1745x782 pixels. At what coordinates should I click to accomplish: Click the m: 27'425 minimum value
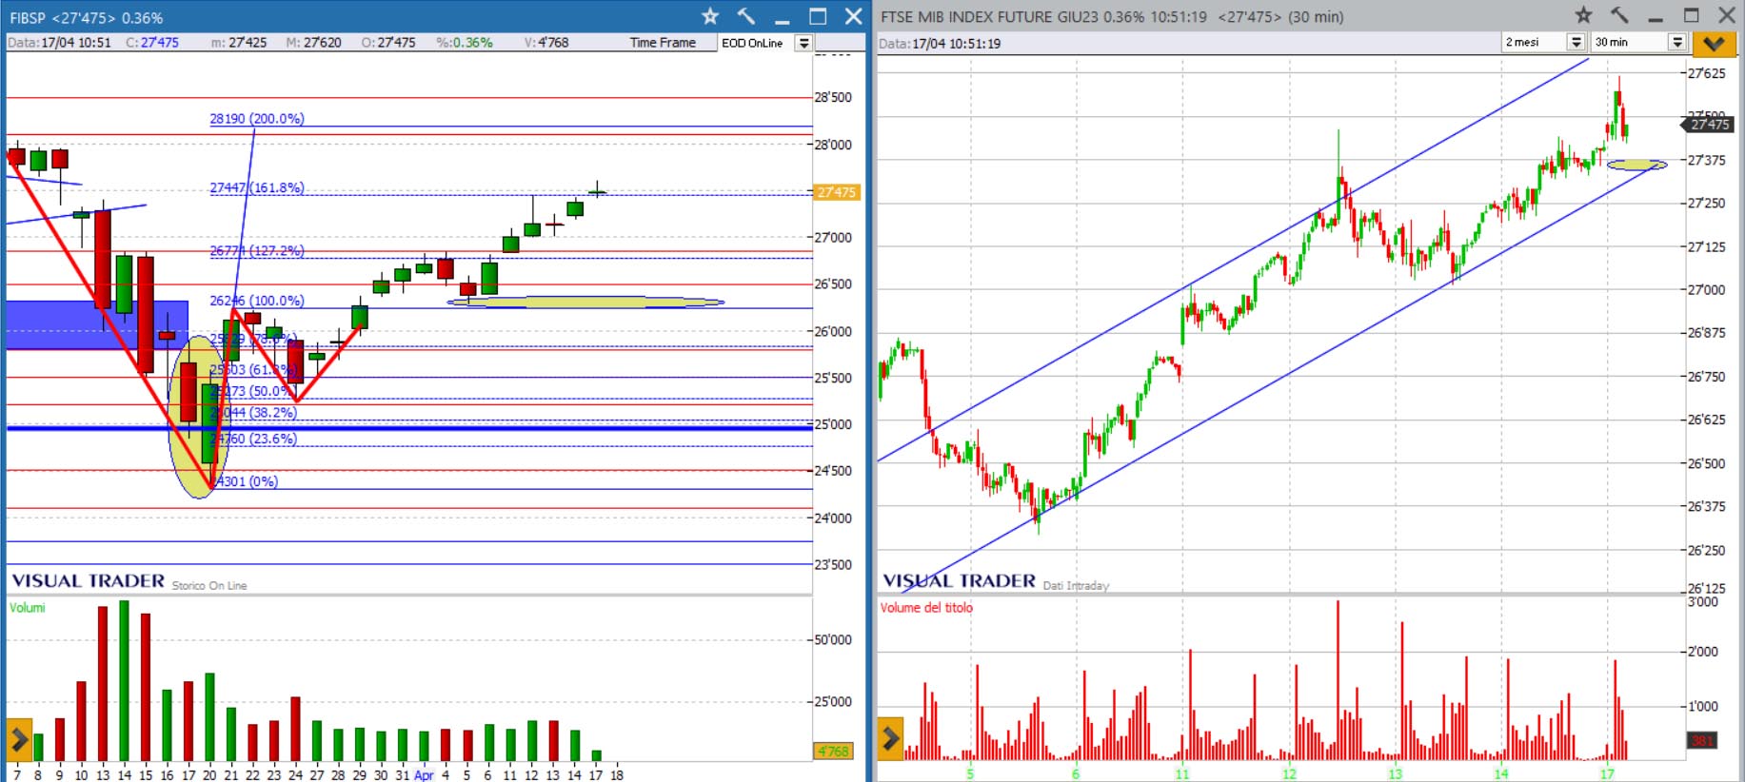239,43
